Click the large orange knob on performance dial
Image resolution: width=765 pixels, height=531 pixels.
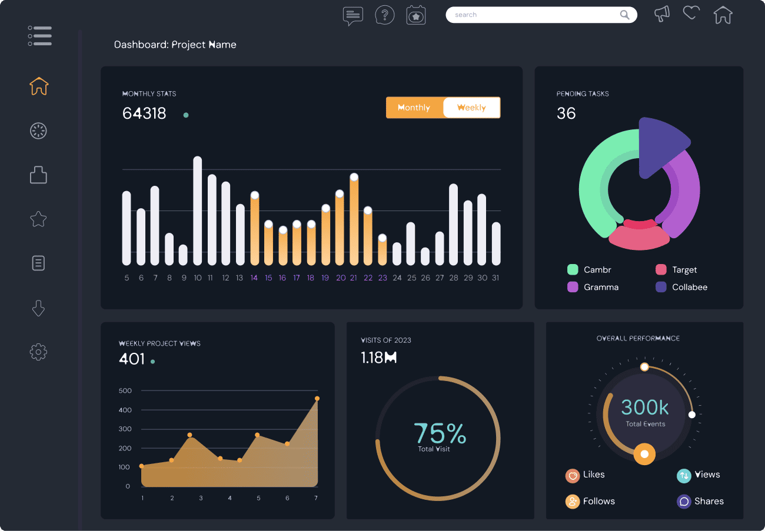click(644, 454)
